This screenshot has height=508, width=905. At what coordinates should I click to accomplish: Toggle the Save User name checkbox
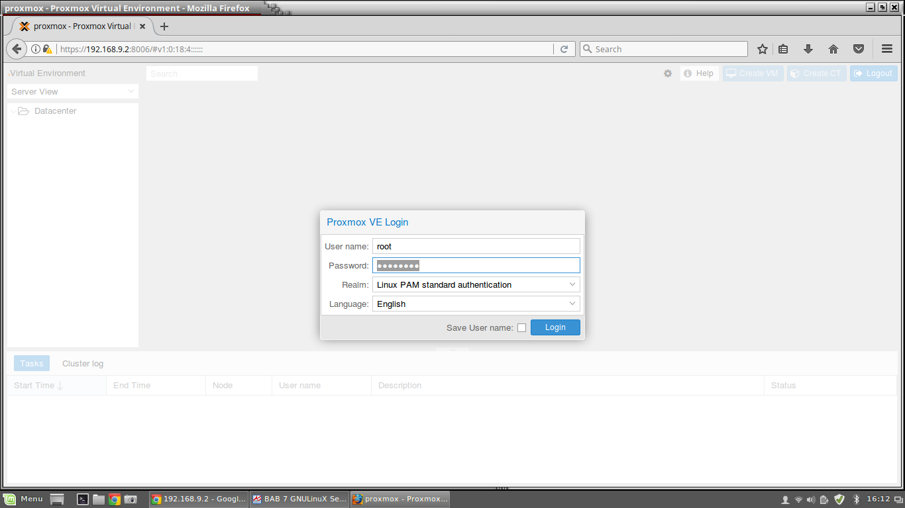coord(522,327)
